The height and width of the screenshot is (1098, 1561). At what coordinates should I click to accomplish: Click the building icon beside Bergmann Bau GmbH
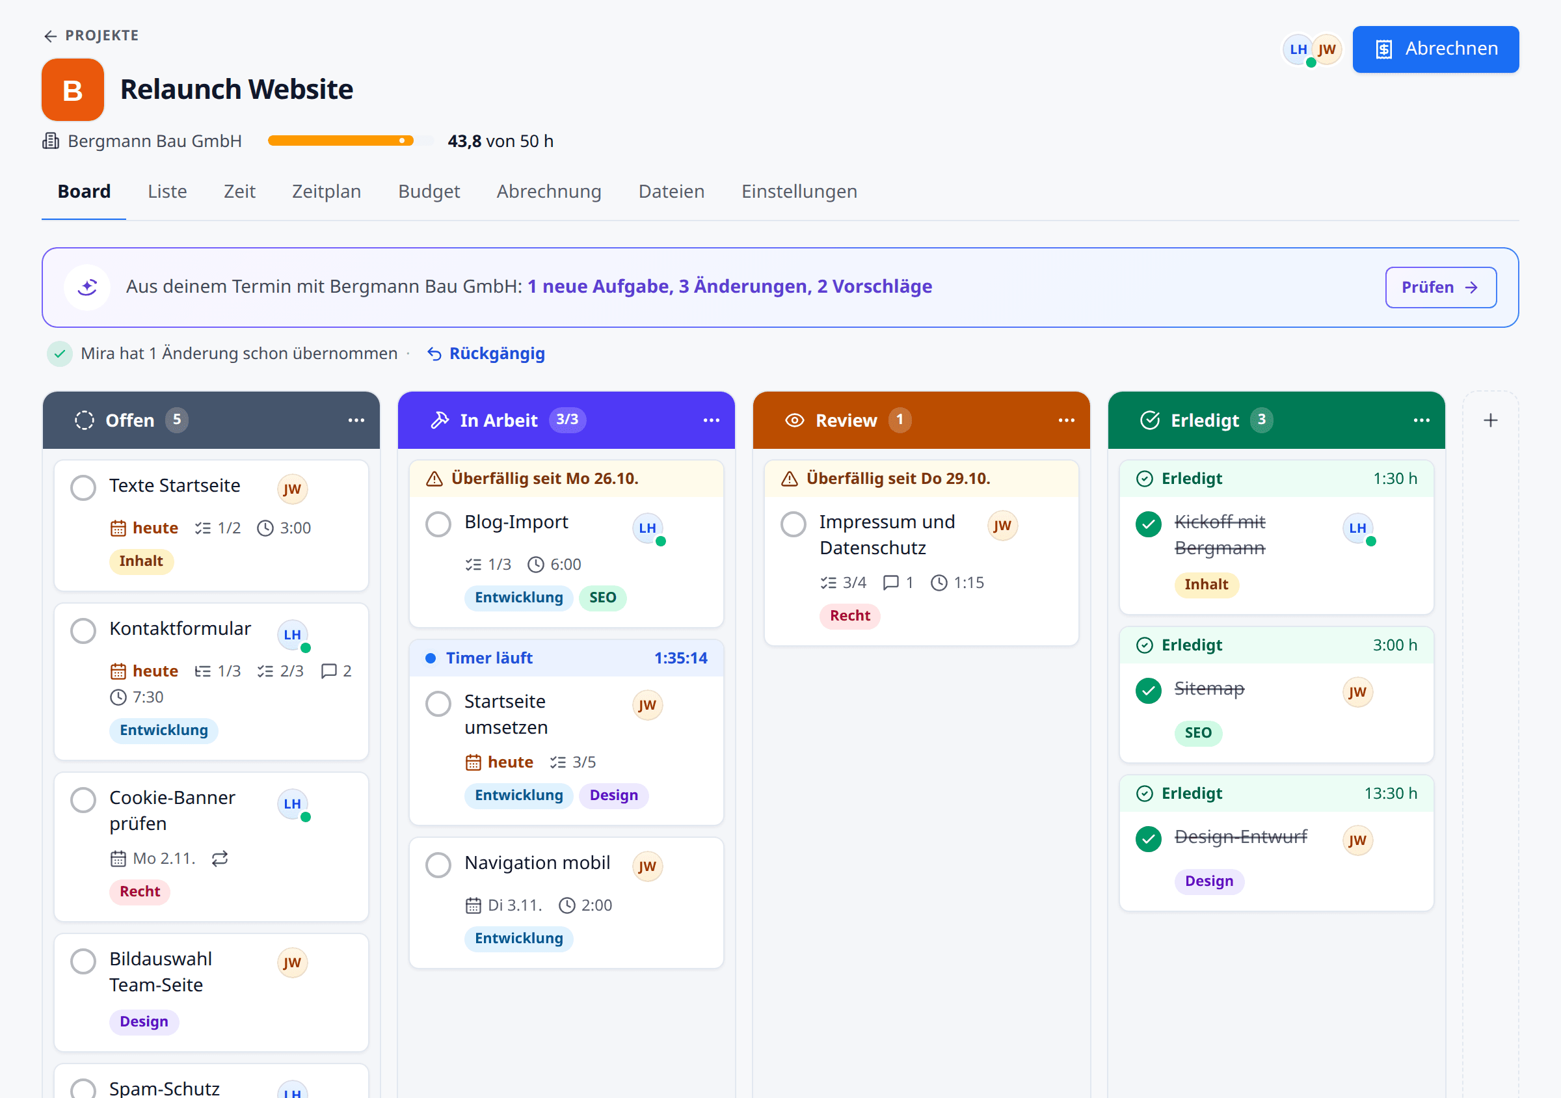[51, 141]
